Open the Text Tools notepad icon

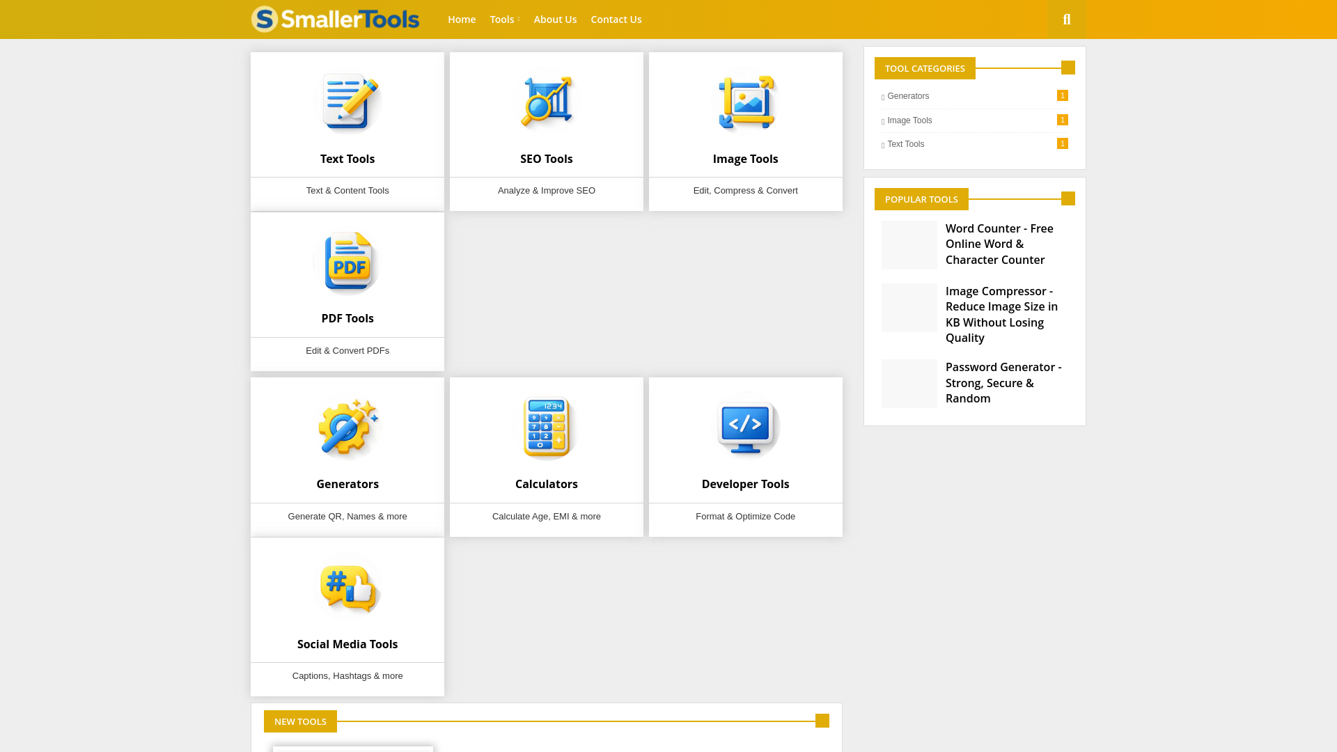pyautogui.click(x=347, y=102)
